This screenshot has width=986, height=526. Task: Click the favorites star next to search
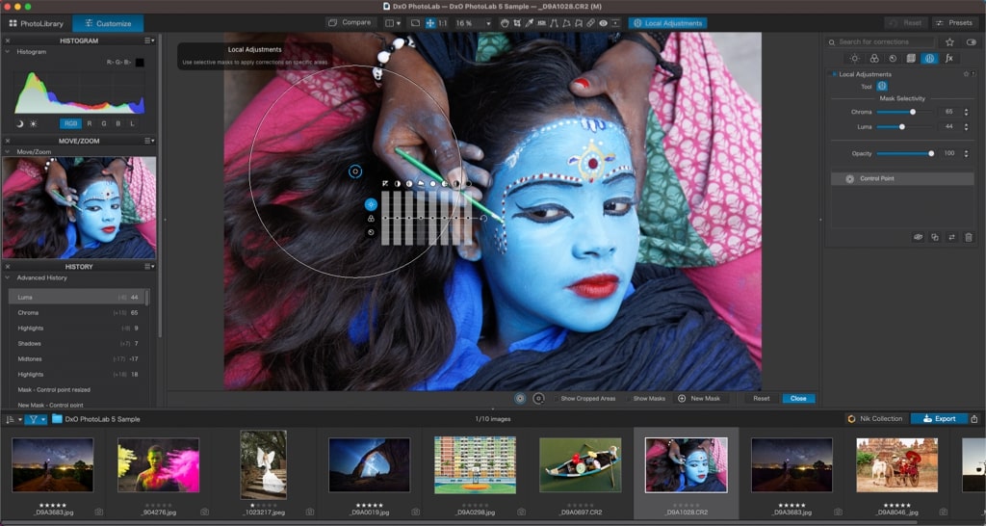pyautogui.click(x=949, y=42)
